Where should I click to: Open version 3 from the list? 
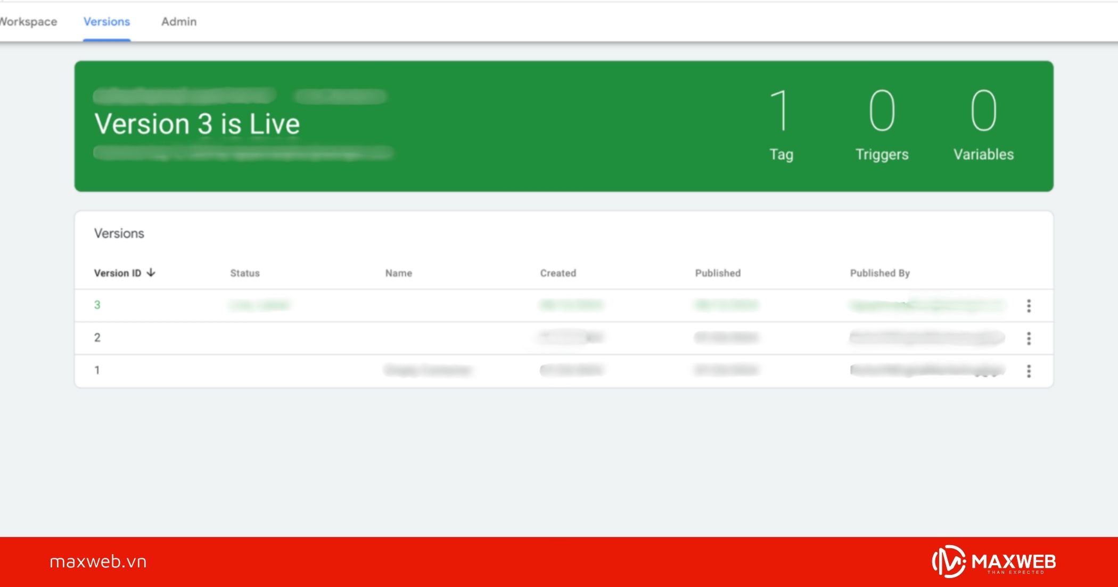[x=97, y=305]
